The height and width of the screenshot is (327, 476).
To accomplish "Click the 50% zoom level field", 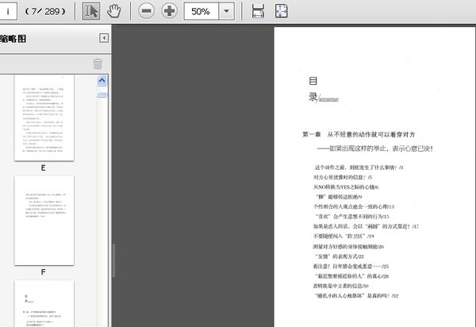I will [x=201, y=11].
